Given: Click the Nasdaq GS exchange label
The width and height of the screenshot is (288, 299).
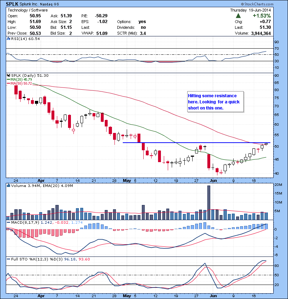Looking at the screenshot, I should coord(49,4).
